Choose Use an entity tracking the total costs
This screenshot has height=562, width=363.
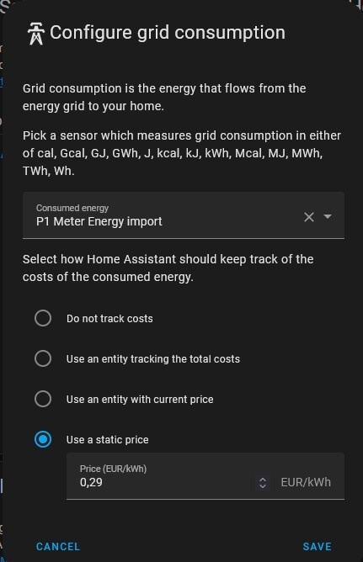point(43,358)
